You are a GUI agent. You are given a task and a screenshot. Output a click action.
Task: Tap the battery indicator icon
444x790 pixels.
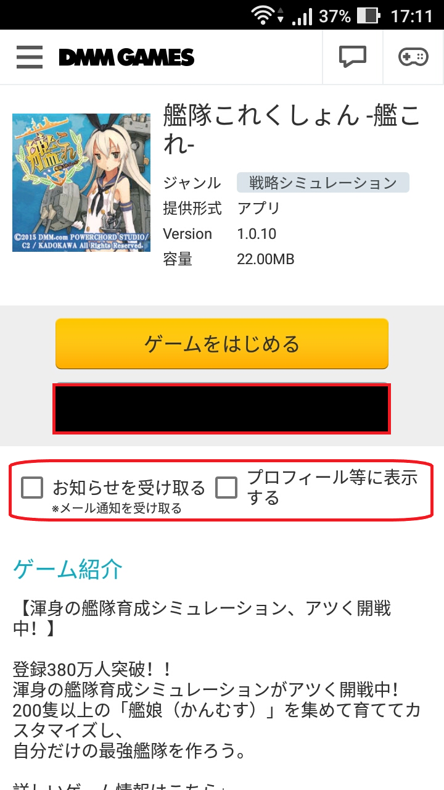[x=368, y=15]
